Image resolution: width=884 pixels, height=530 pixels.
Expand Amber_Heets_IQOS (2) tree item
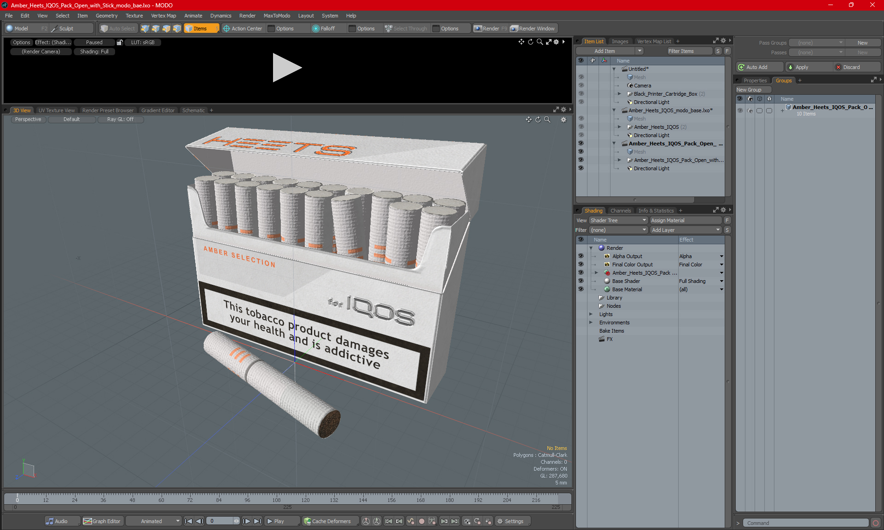coord(619,127)
